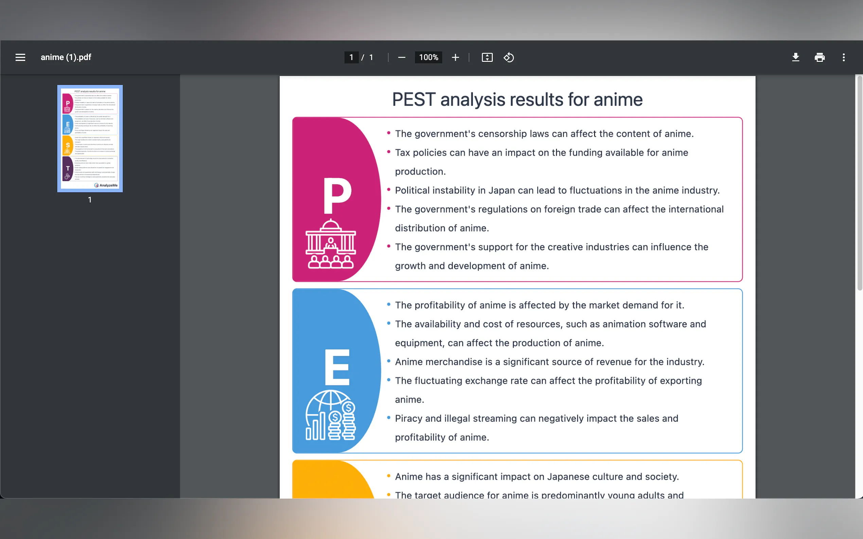The image size is (863, 539).
Task: Click the 'anime (1).pdf' file title
Action: click(x=66, y=57)
